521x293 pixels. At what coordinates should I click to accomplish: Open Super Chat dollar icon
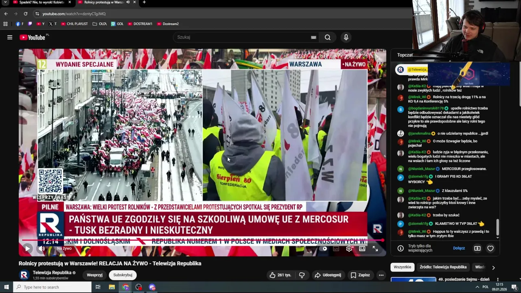[477, 248]
